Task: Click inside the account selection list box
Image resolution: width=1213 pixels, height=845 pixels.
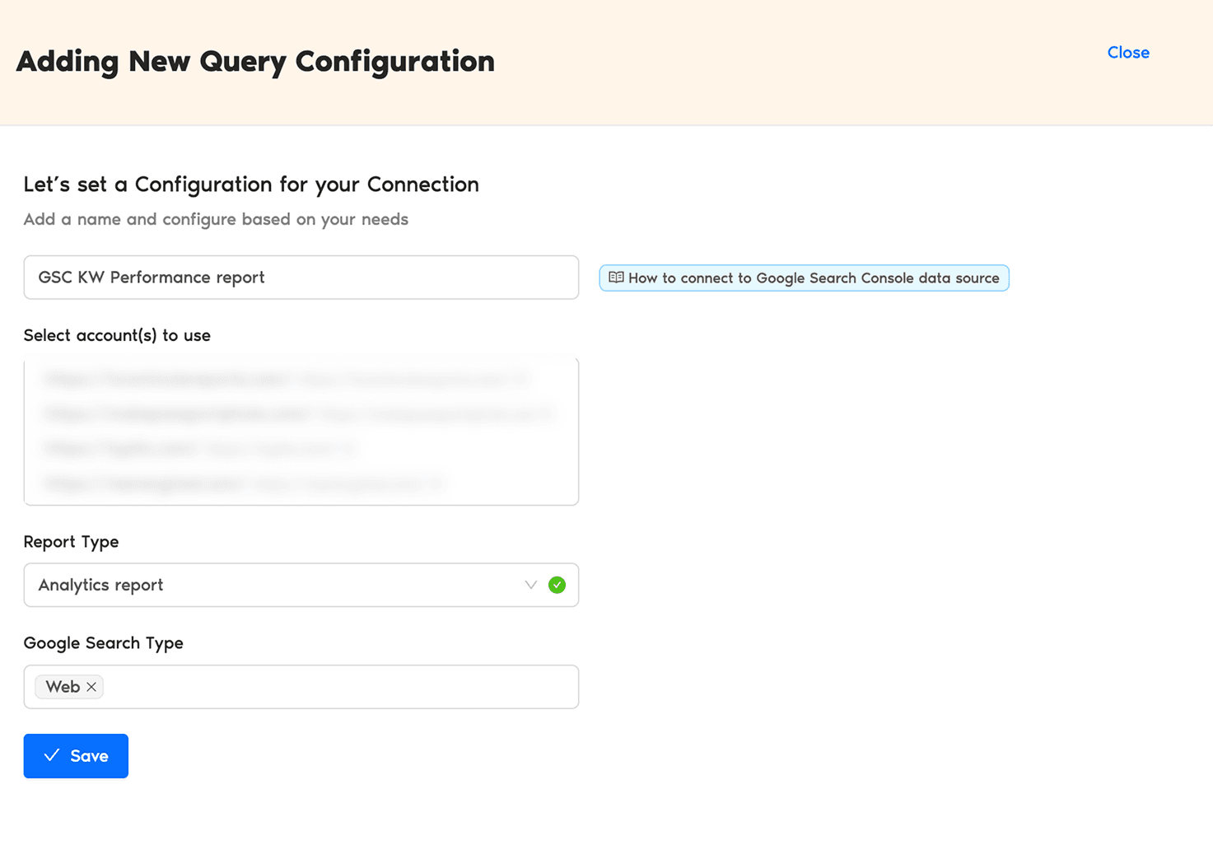Action: [301, 432]
